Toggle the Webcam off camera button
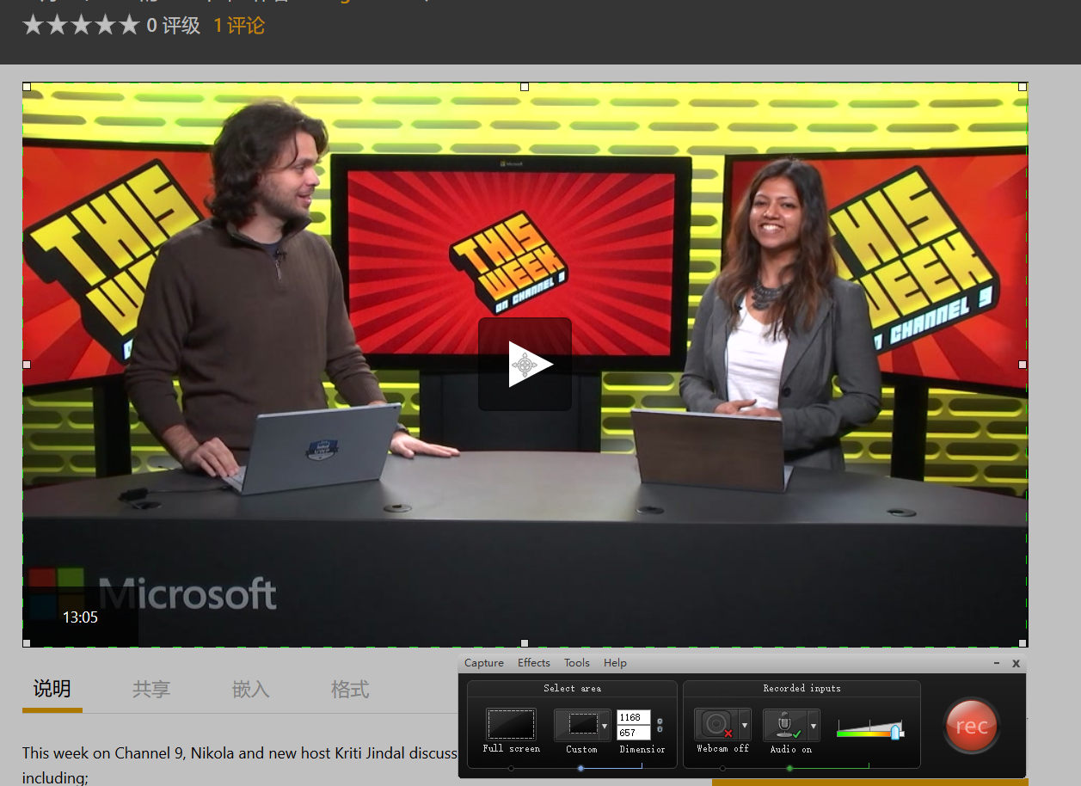 (716, 725)
